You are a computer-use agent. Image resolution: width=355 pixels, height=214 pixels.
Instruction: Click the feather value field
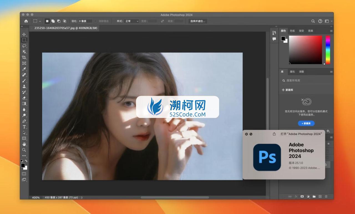pyautogui.click(x=85, y=21)
